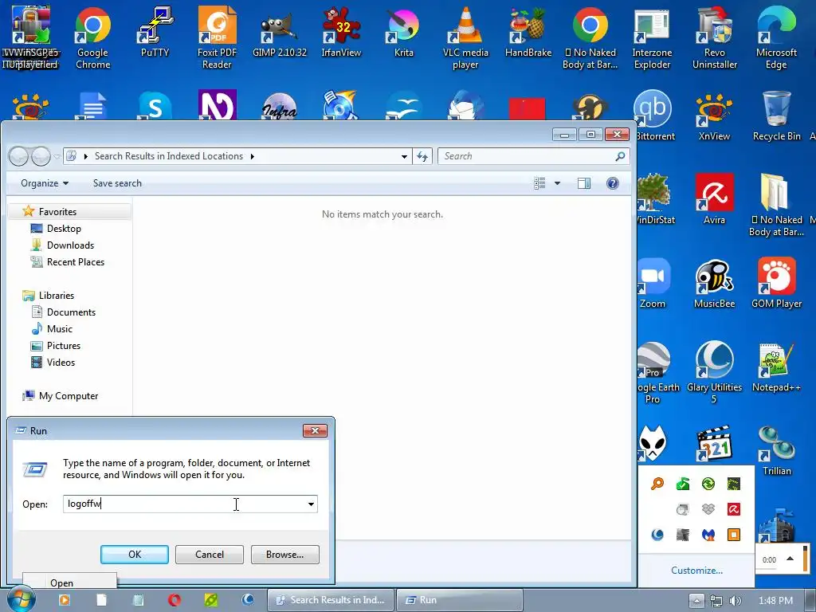Launch Revo Uninstaller shortcut
The width and height of the screenshot is (816, 612).
[x=715, y=37]
